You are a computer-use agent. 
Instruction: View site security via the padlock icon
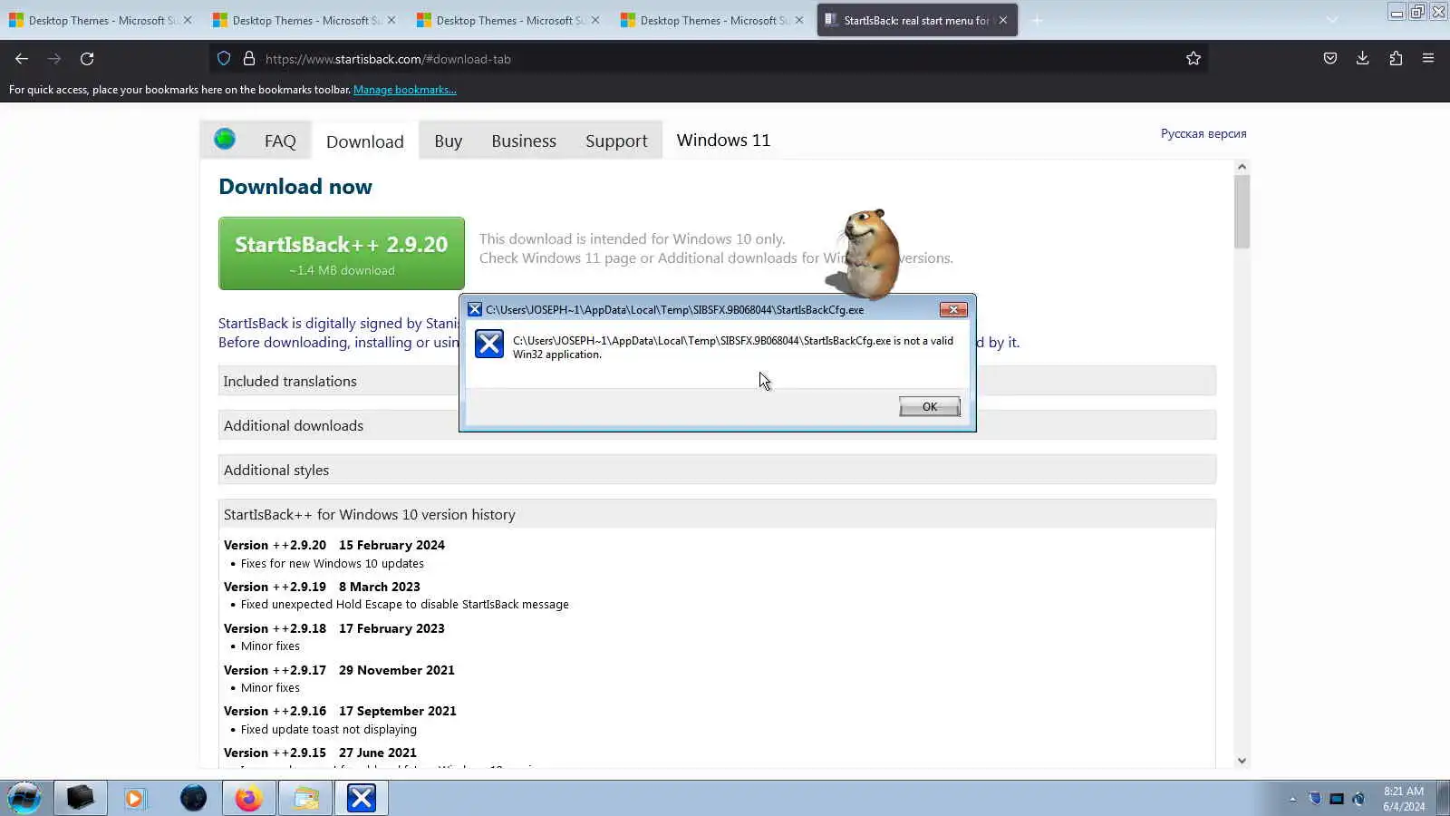249,59
